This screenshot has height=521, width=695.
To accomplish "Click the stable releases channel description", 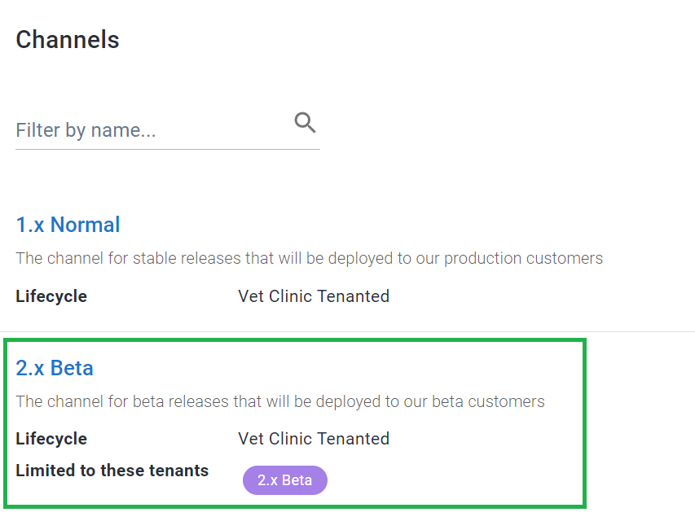I will 310,258.
